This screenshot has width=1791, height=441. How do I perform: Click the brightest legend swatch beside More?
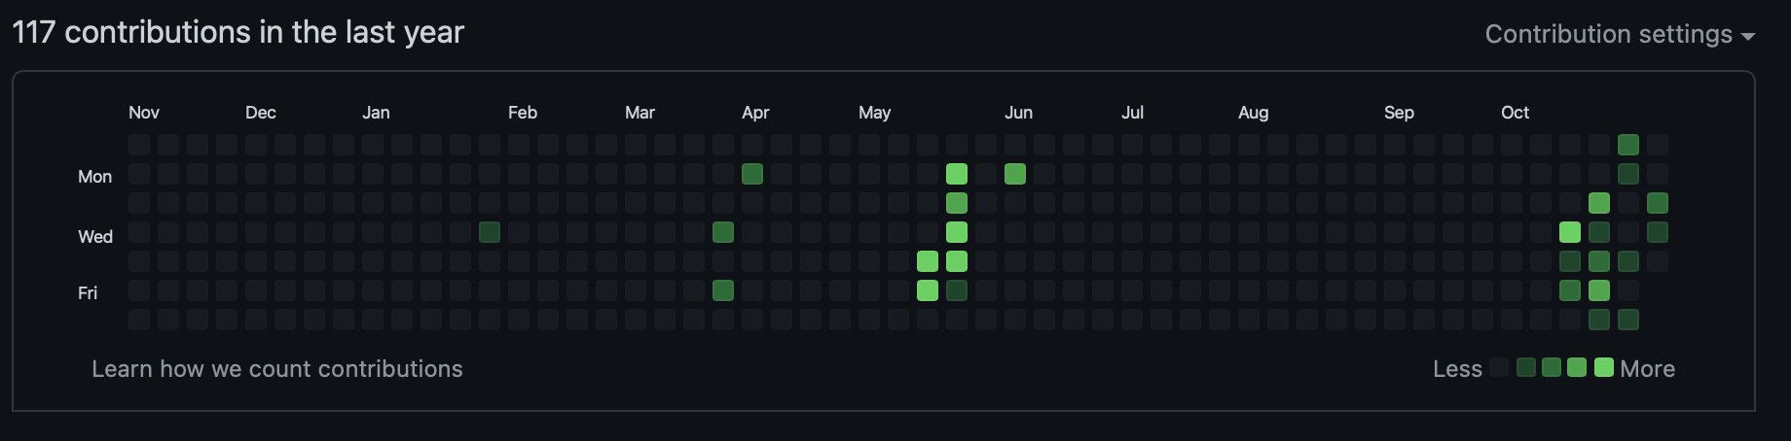1604,367
